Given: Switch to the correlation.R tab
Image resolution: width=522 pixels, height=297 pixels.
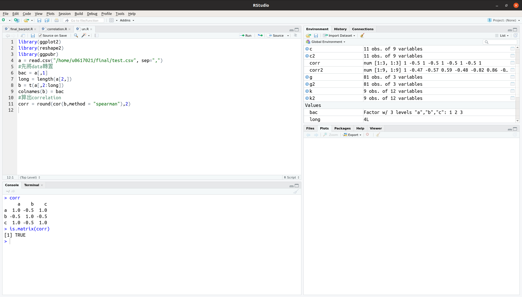Looking at the screenshot, I should pyautogui.click(x=57, y=29).
